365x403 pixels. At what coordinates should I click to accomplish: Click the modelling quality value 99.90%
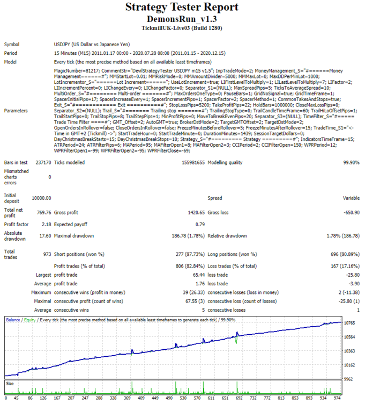[352, 162]
